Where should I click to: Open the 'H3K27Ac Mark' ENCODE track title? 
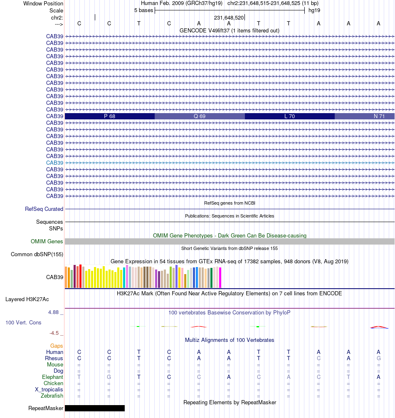(230, 294)
